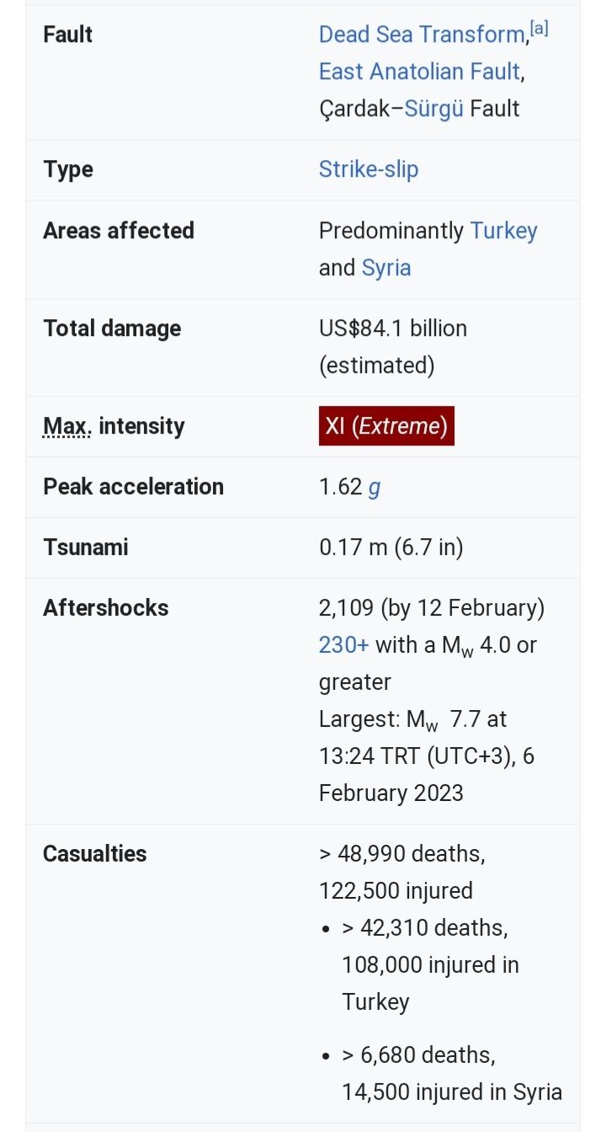The width and height of the screenshot is (606, 1132).
Task: Follow the Sürgü link
Action: (x=433, y=109)
